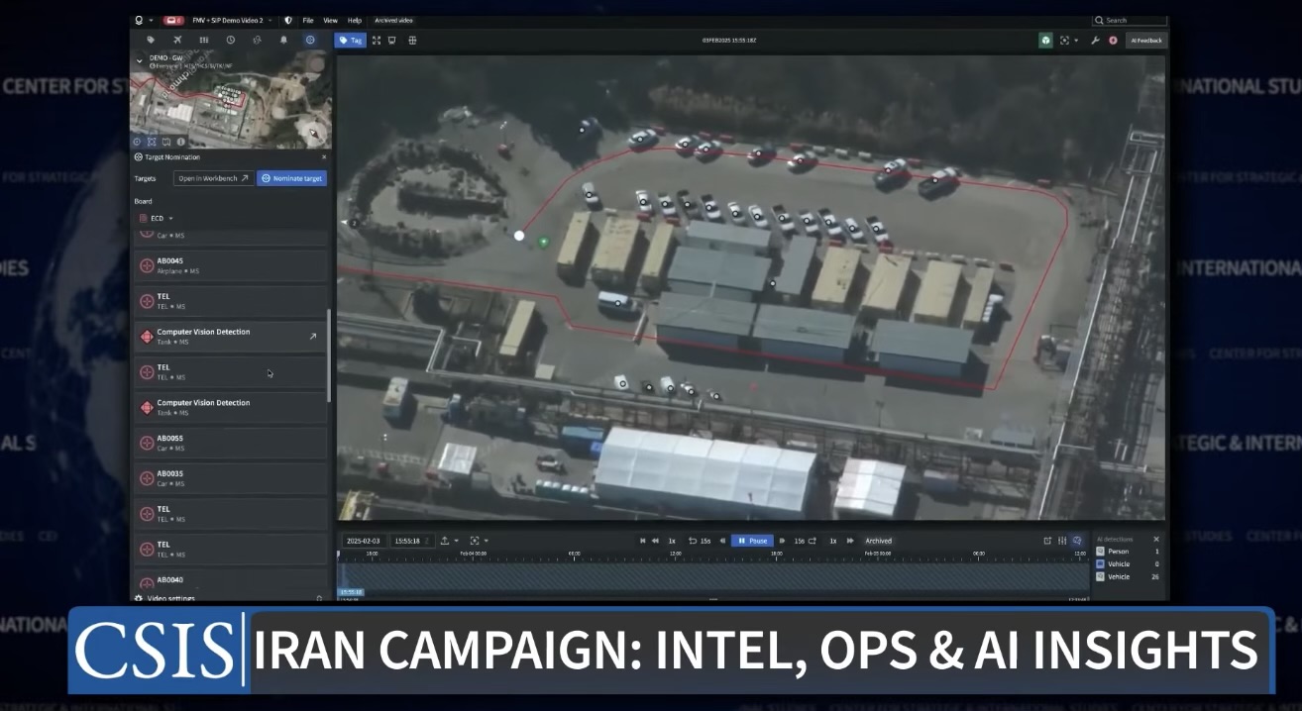Toggle the Person AI detection checkbox
This screenshot has width=1302, height=711.
[x=1101, y=552]
